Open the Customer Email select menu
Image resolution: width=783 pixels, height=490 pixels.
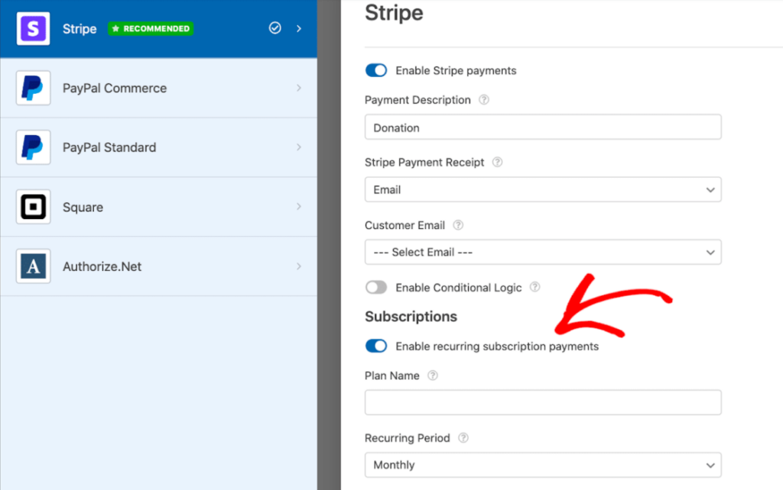click(543, 252)
